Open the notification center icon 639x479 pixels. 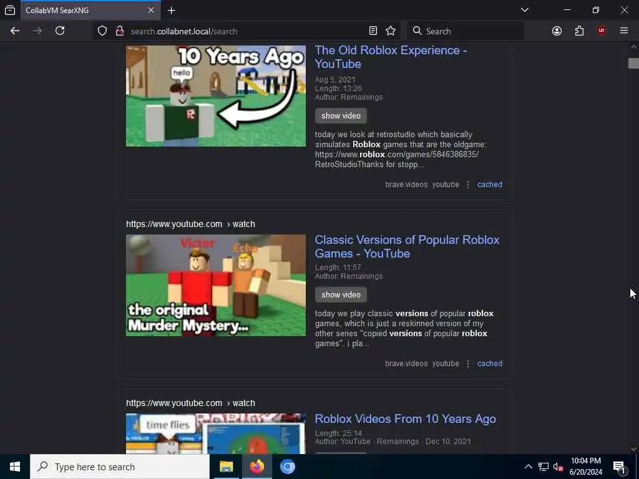tap(620, 467)
